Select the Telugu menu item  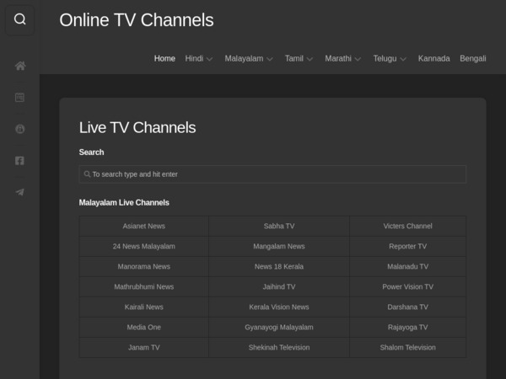[385, 58]
